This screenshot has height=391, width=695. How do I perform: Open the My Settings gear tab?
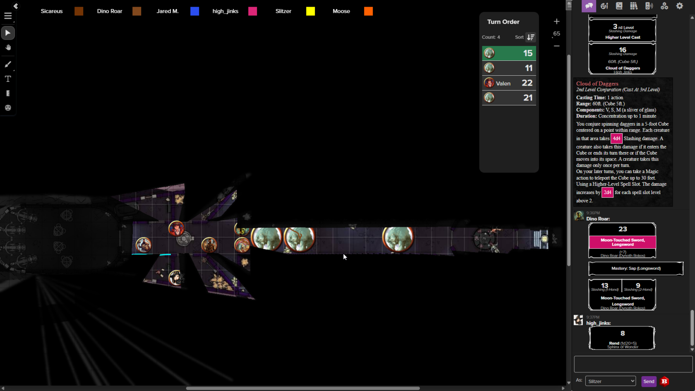click(679, 6)
